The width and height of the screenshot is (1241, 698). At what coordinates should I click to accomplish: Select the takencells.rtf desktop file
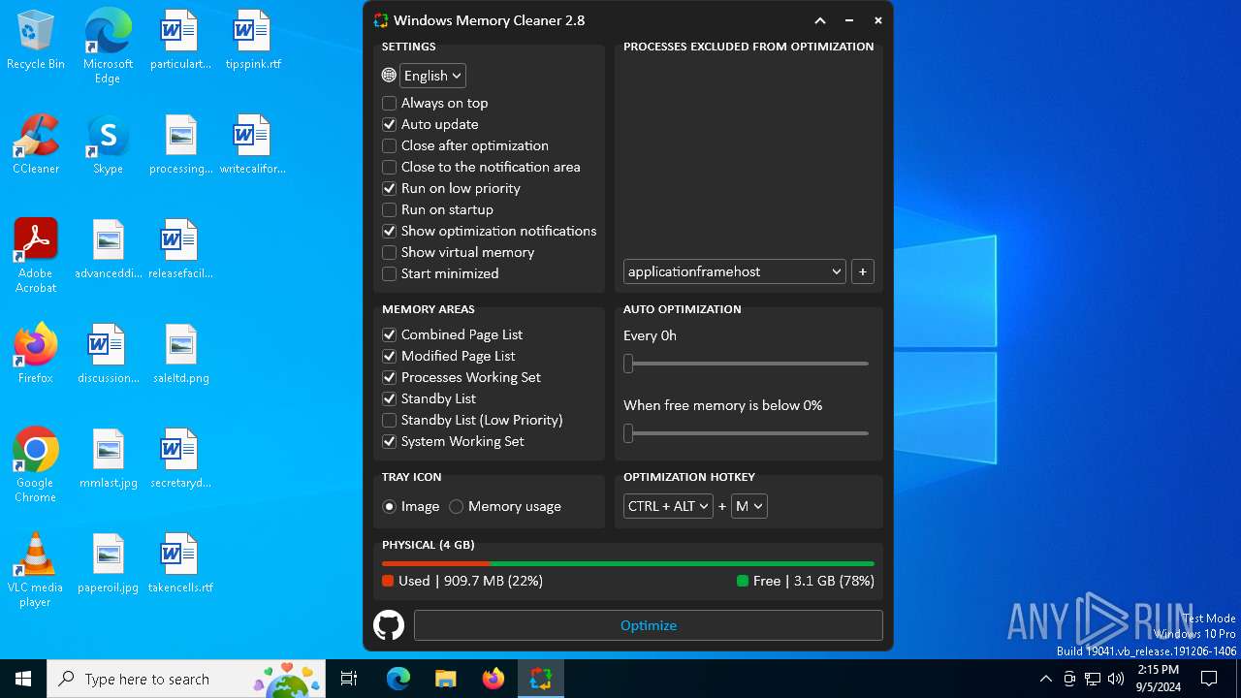click(x=180, y=563)
